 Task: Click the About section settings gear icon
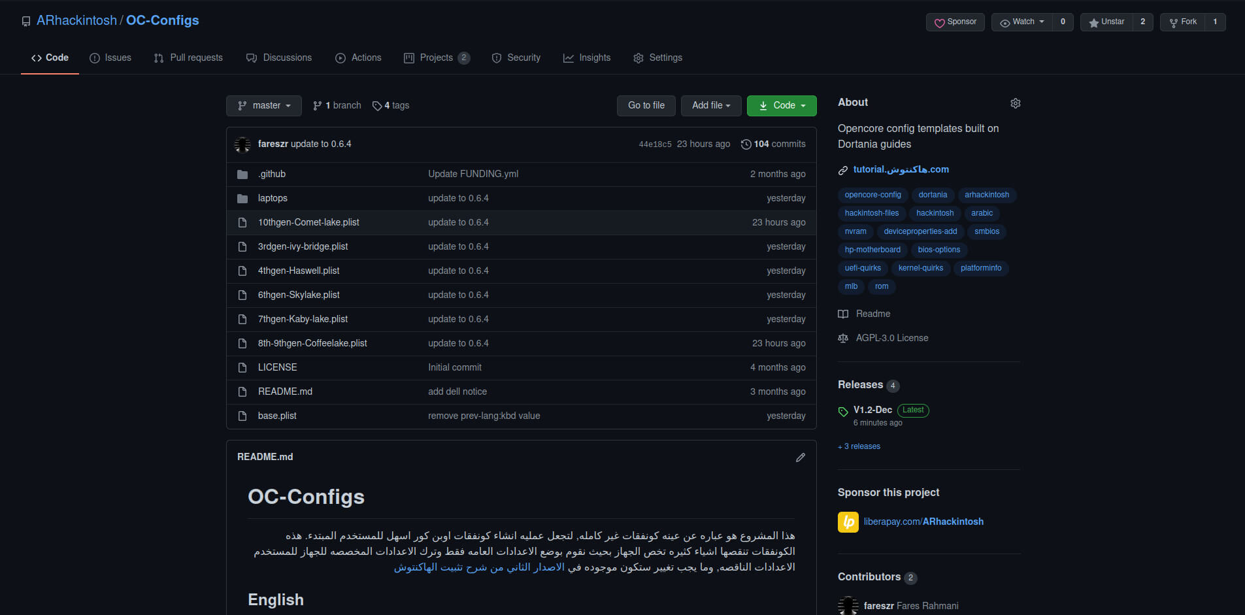coord(1015,103)
